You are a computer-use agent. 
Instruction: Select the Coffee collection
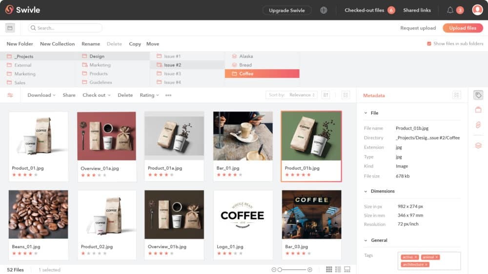[262, 73]
